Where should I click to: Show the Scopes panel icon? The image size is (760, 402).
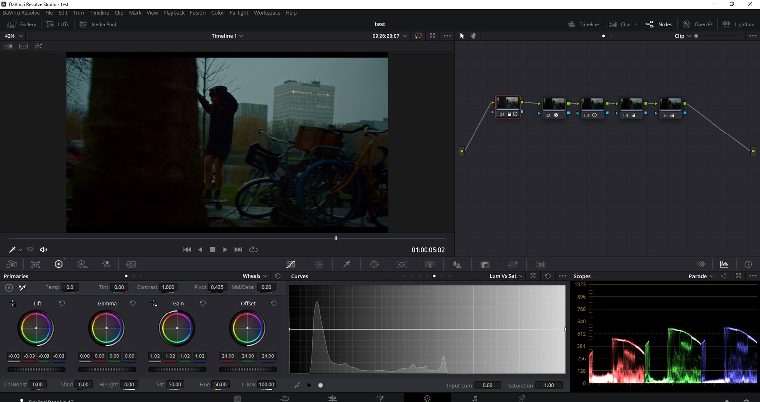coord(724,264)
